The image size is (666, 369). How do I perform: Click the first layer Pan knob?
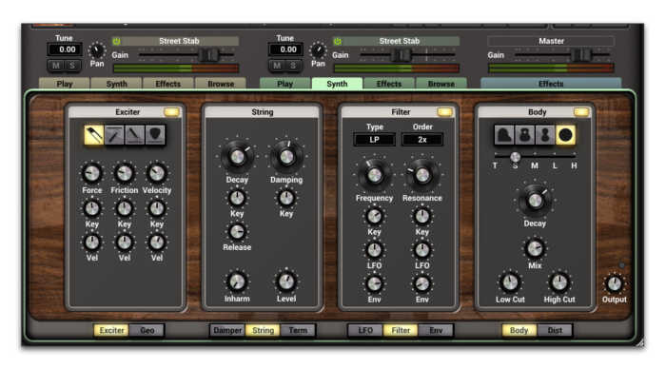pos(97,51)
